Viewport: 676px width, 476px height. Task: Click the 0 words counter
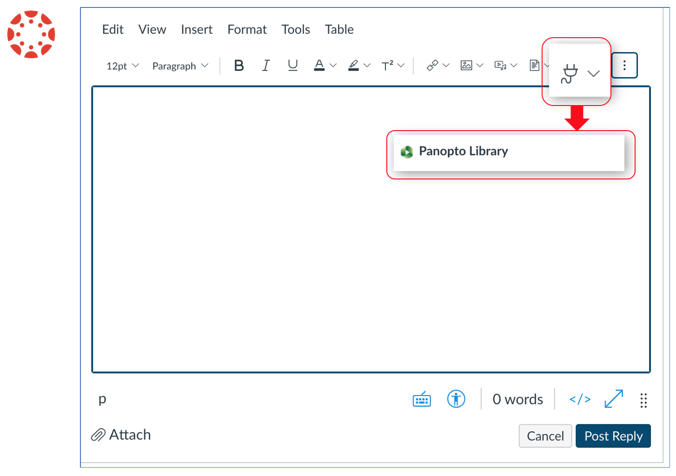[x=517, y=399]
